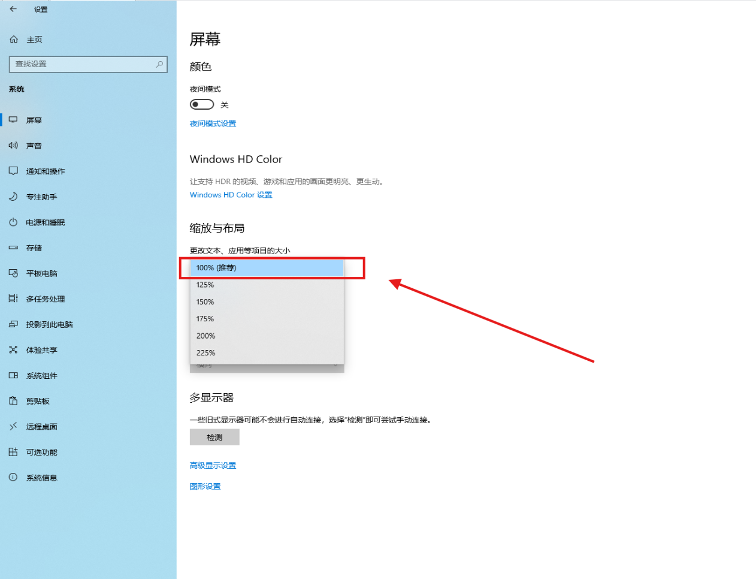Select the 声音 (Sound) settings icon
Image resolution: width=756 pixels, height=579 pixels.
pyautogui.click(x=34, y=145)
